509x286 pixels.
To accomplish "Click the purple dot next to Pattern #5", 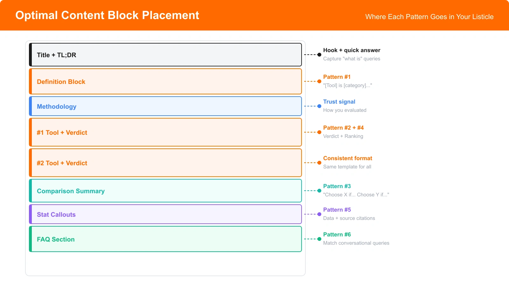I will pyautogui.click(x=319, y=214).
